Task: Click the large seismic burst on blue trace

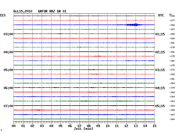Action: (x=134, y=25)
